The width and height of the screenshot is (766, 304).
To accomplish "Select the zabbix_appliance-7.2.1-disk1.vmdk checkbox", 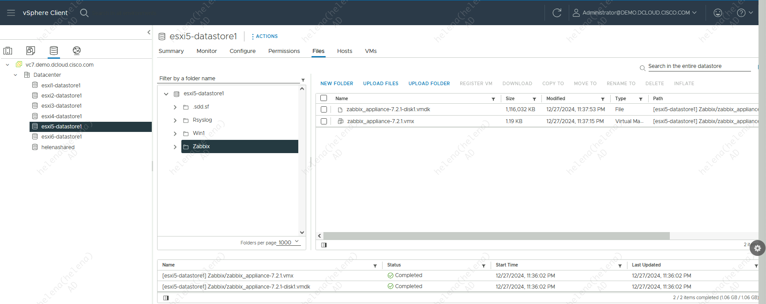I will click(324, 109).
